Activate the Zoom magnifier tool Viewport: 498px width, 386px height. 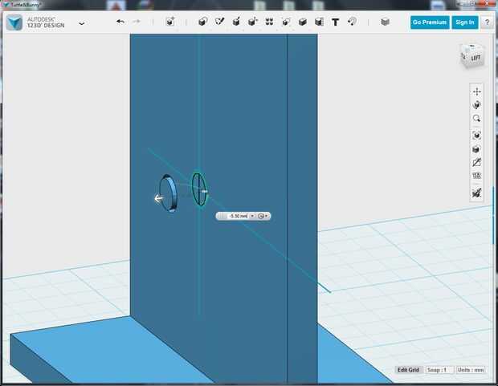click(476, 119)
